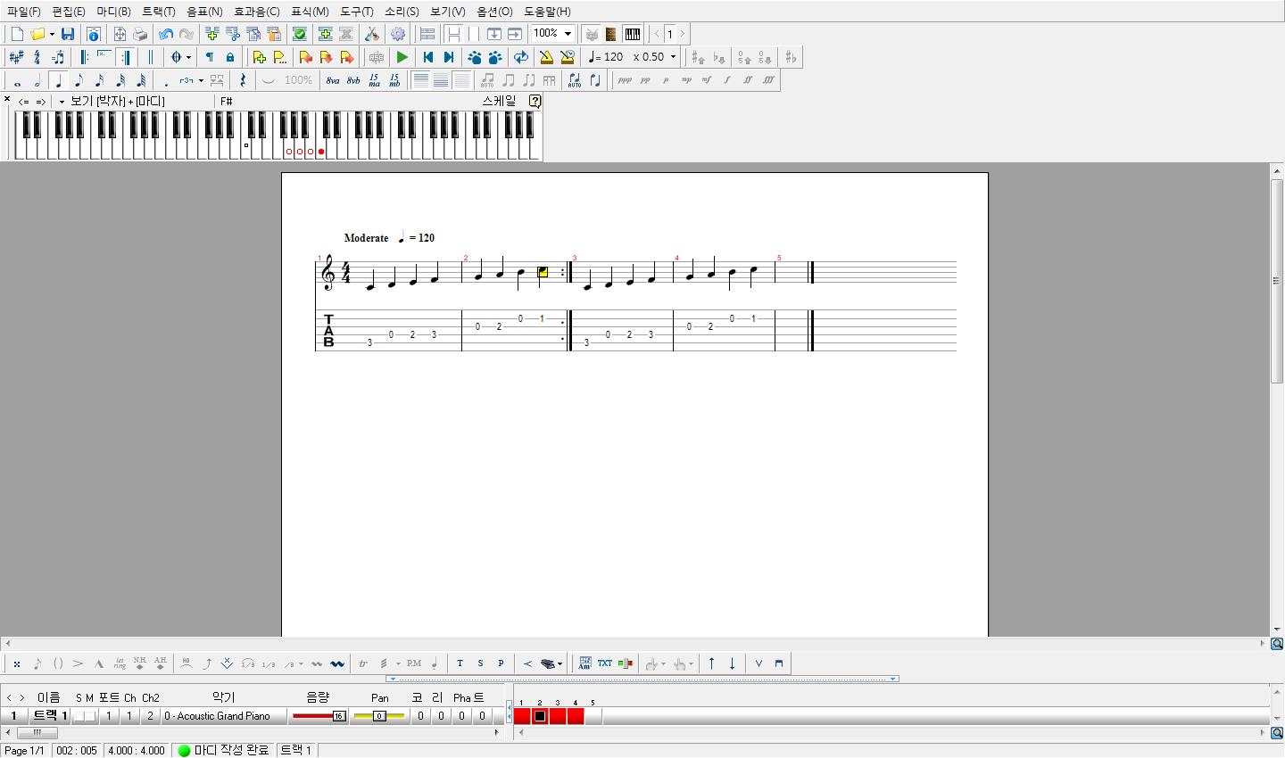Open the keyboard panel view dropdown arrow
Screen dimensions: 1285x758
[62, 102]
